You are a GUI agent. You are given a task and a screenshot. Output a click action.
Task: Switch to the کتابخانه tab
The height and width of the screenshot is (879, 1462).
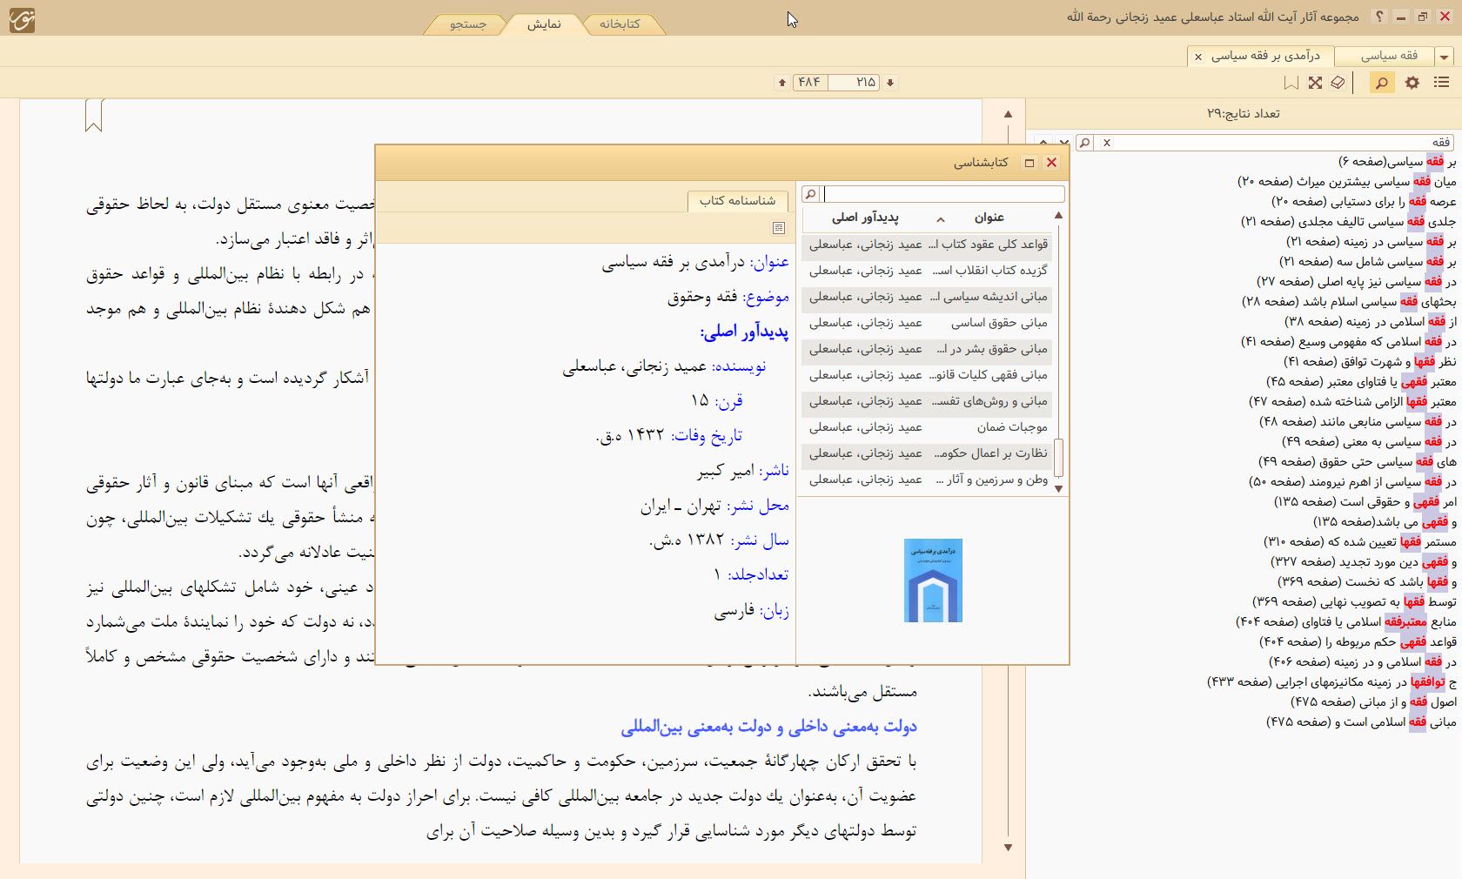pos(620,24)
